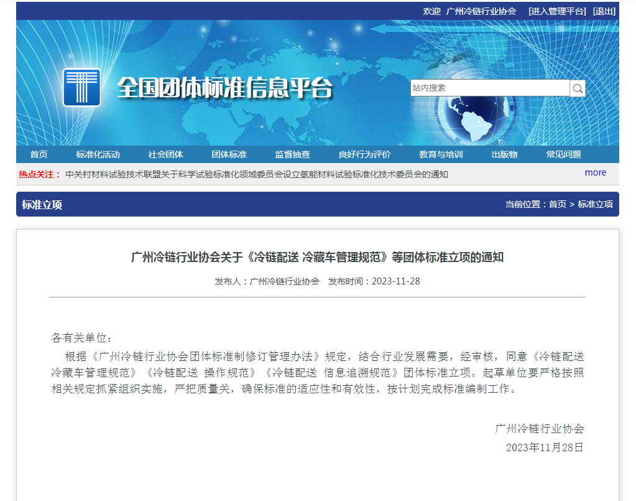Click the 全国团体标准信息平台 site title
636x501 pixels.
[x=224, y=88]
